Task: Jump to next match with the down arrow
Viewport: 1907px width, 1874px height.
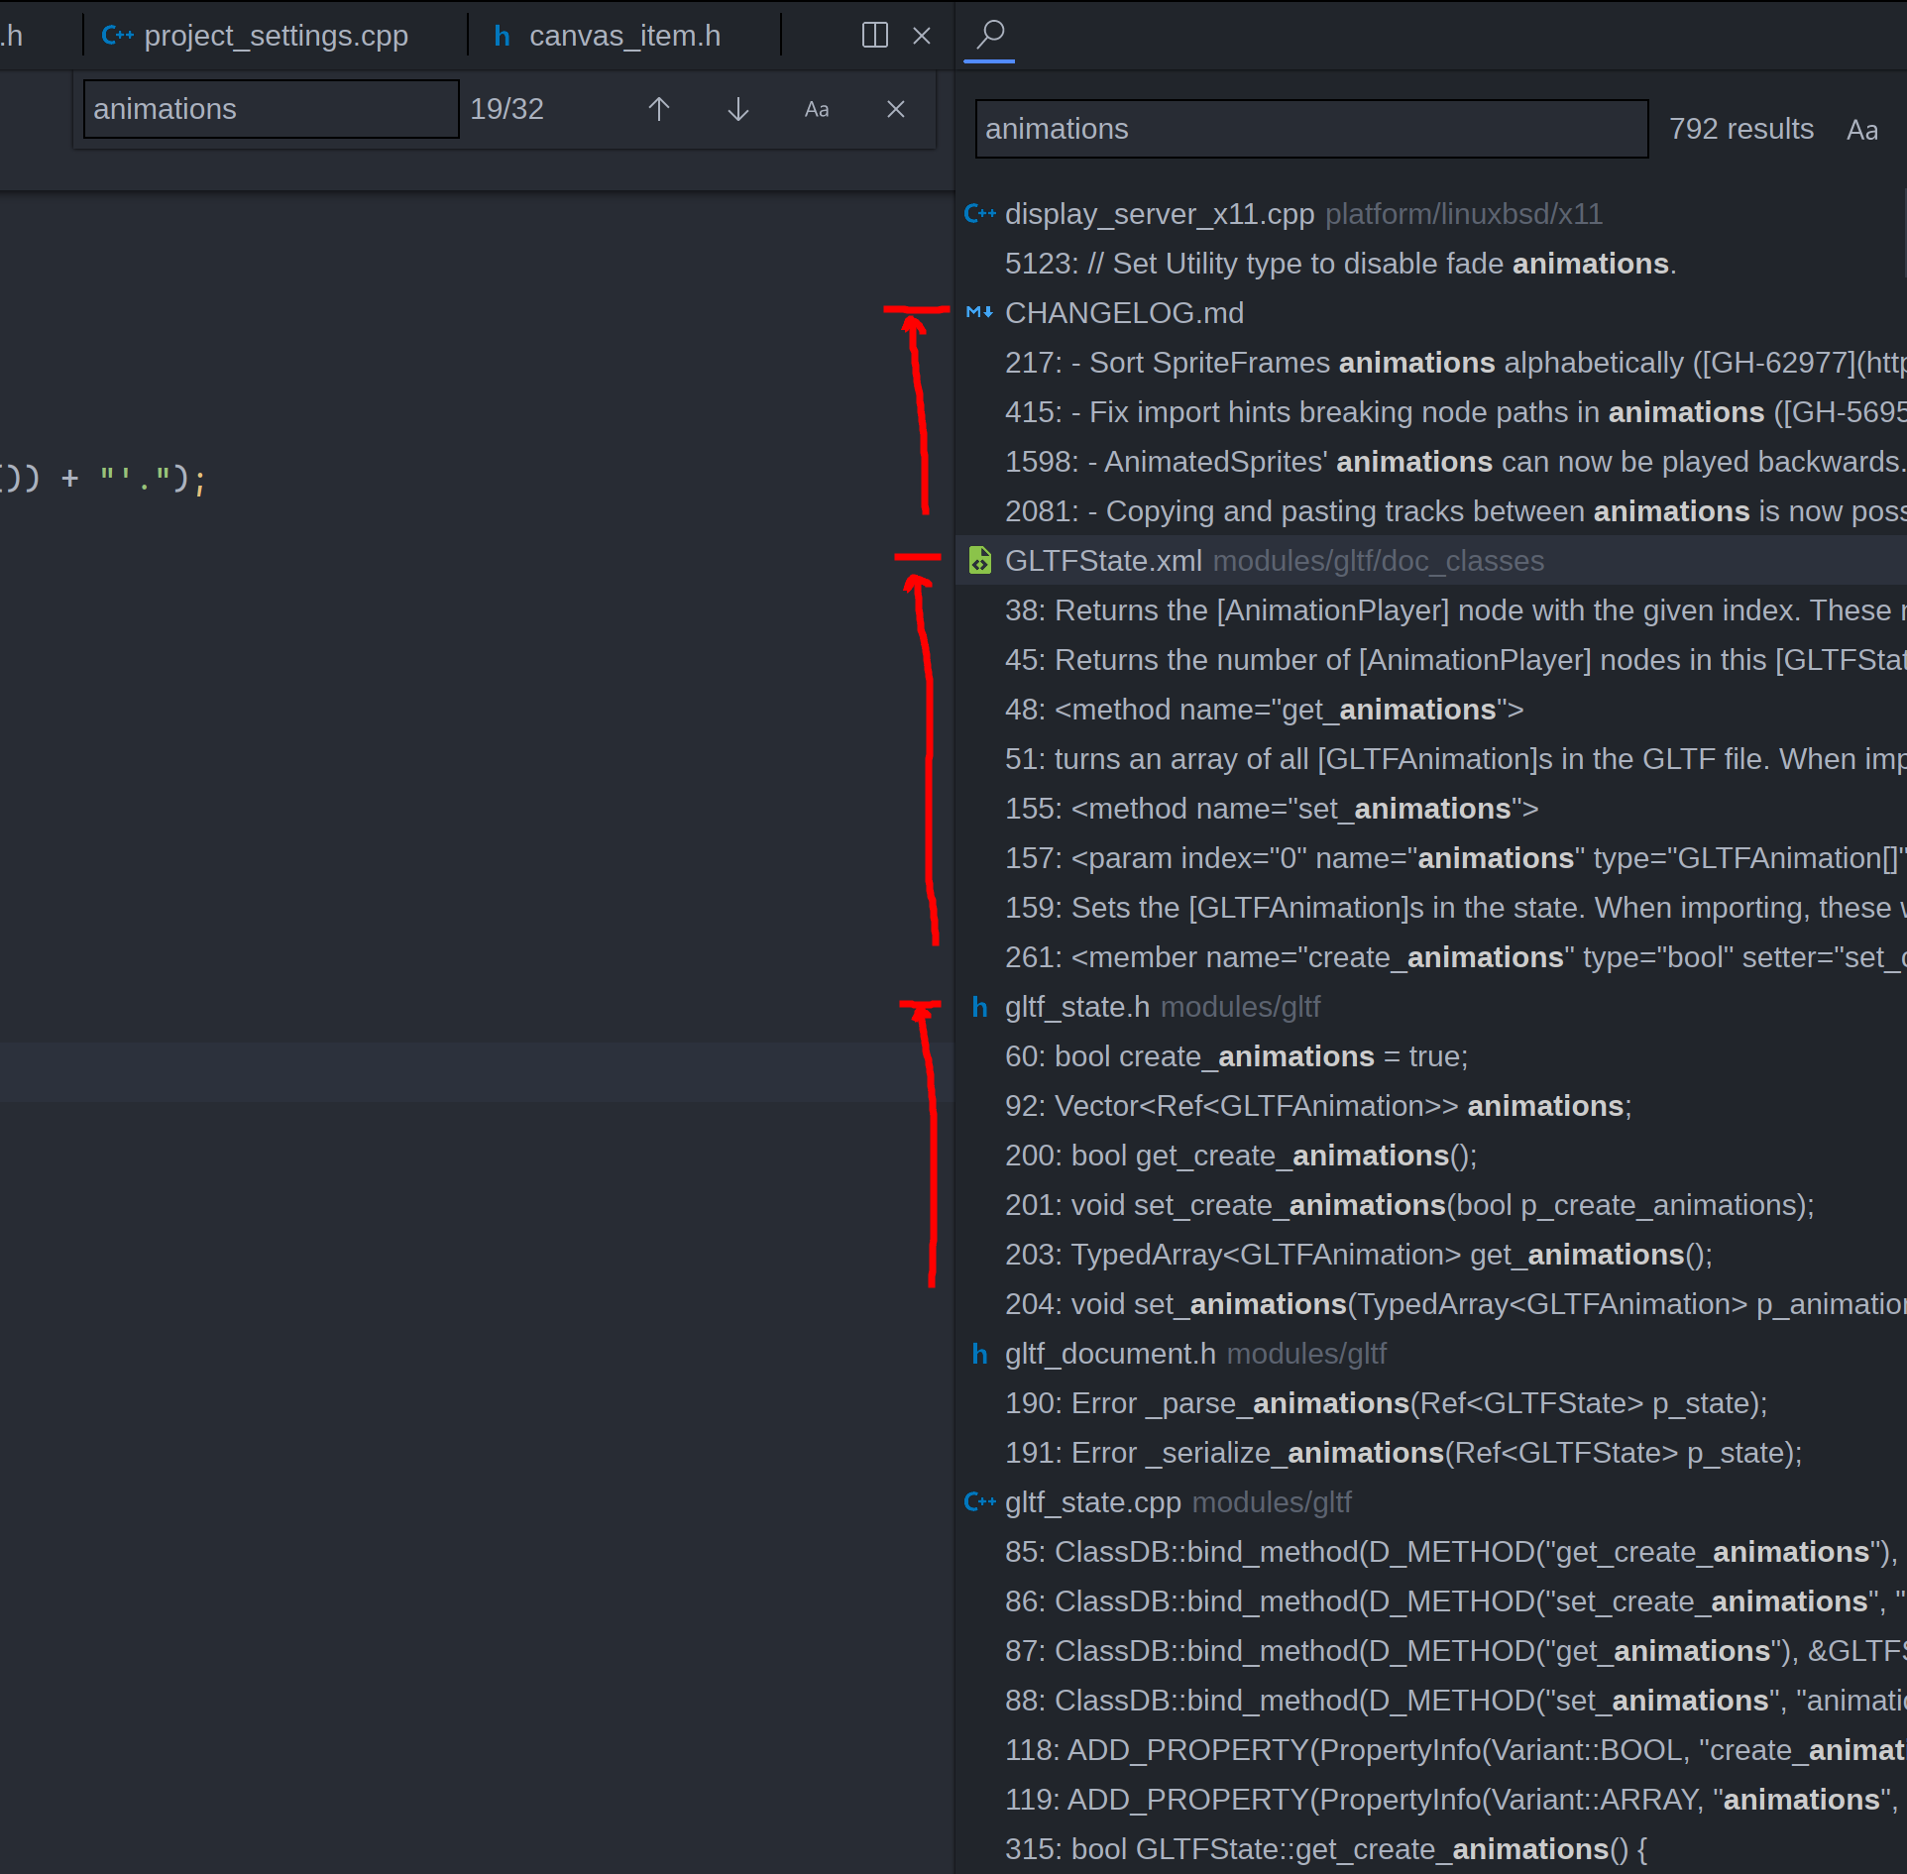Action: pyautogui.click(x=737, y=109)
